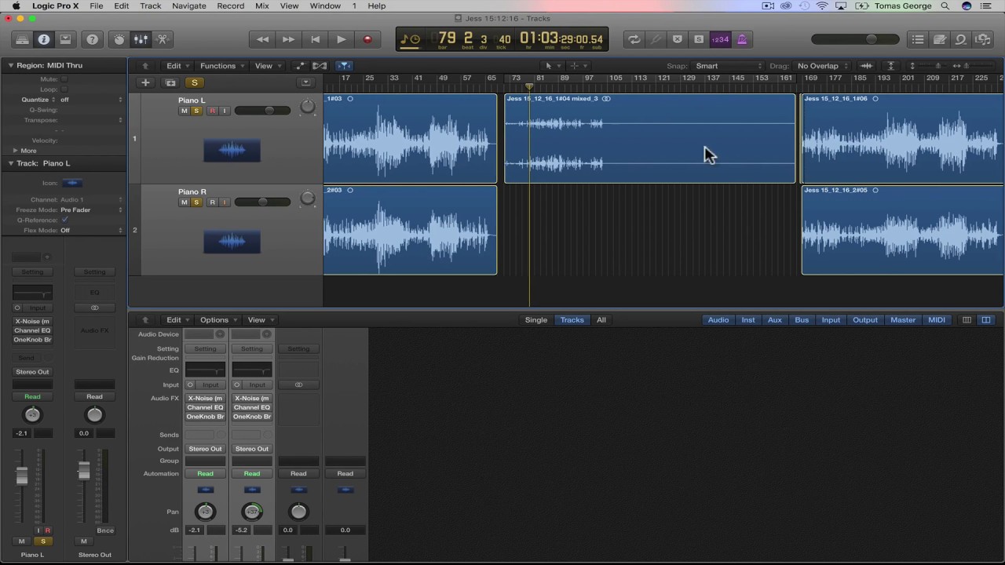The width and height of the screenshot is (1005, 565).
Task: Open the Mix menu
Action: tap(261, 5)
